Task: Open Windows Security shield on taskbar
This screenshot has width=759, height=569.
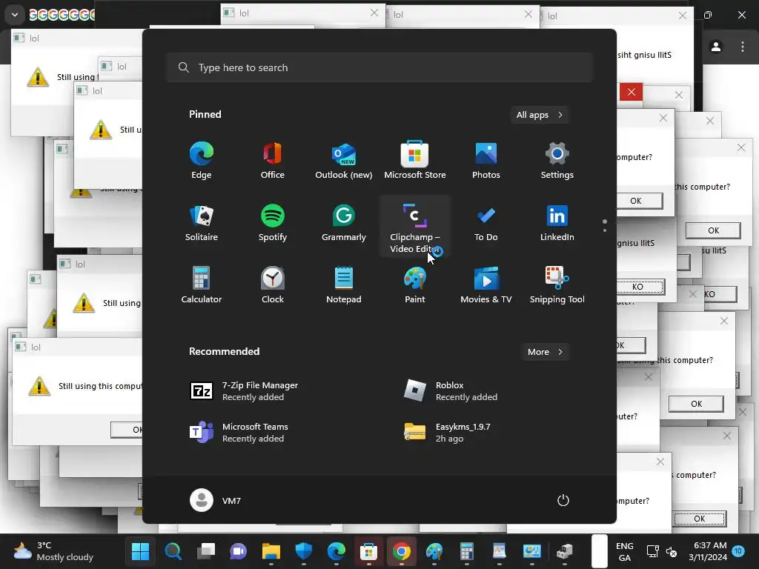Action: point(303,551)
